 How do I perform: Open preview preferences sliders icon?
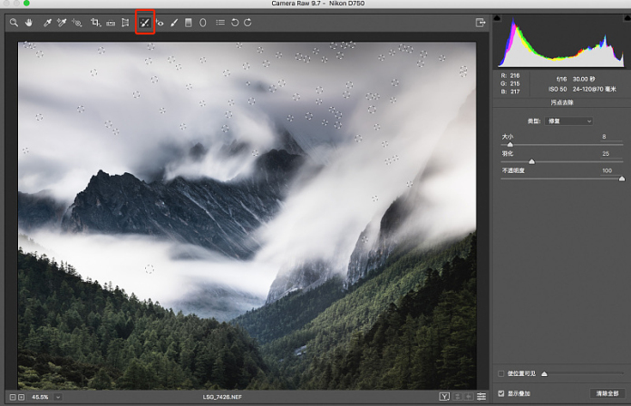(481, 397)
